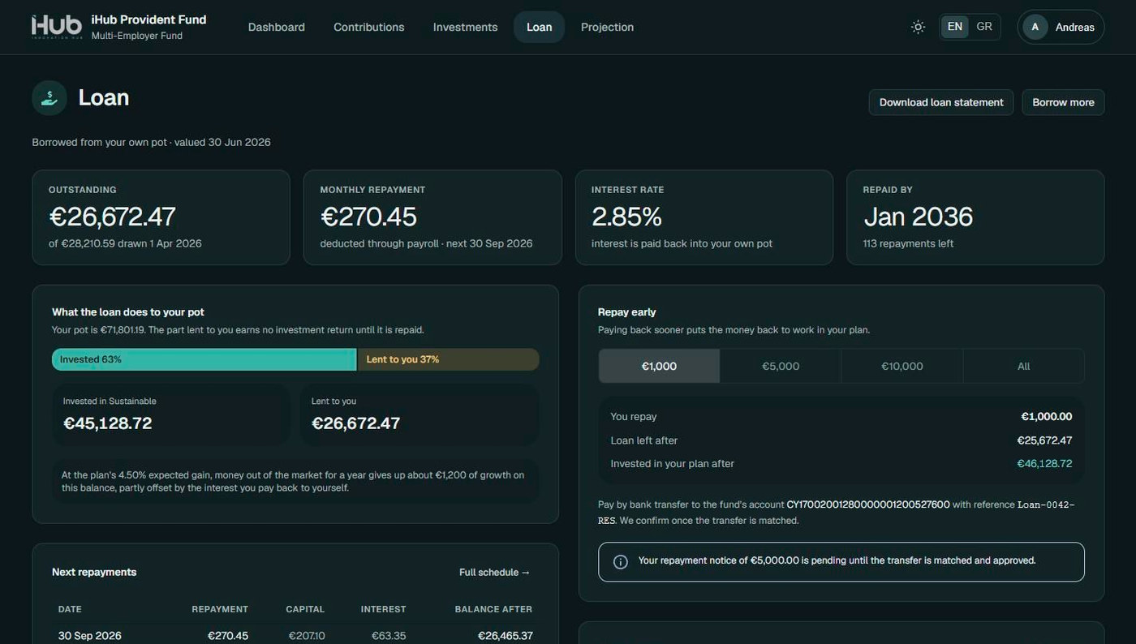1136x644 pixels.
Task: Click the Invested 63% bar segment
Action: coord(204,359)
